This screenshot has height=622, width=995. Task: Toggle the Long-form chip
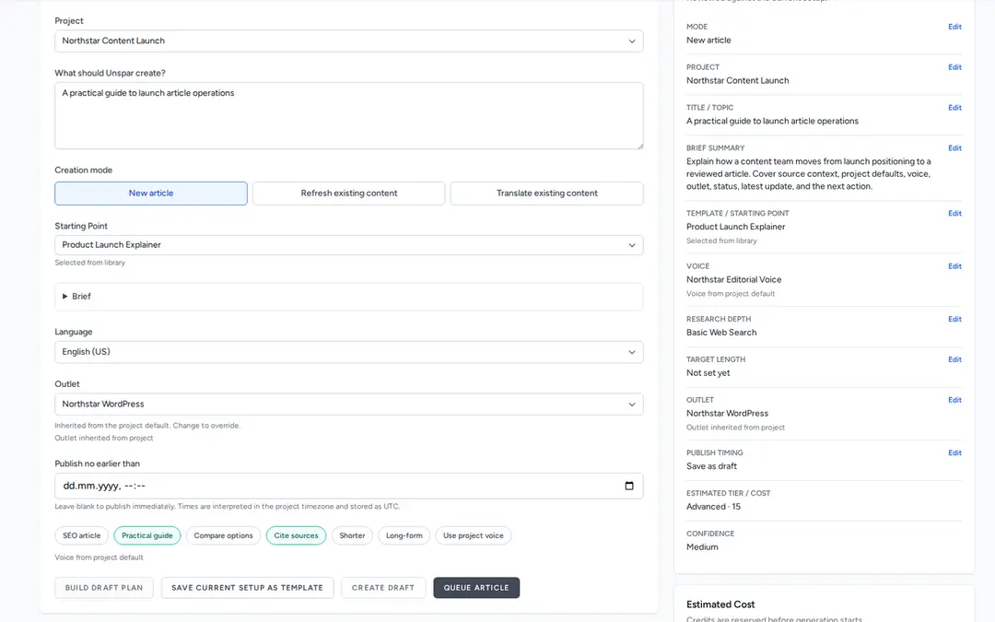(x=404, y=535)
